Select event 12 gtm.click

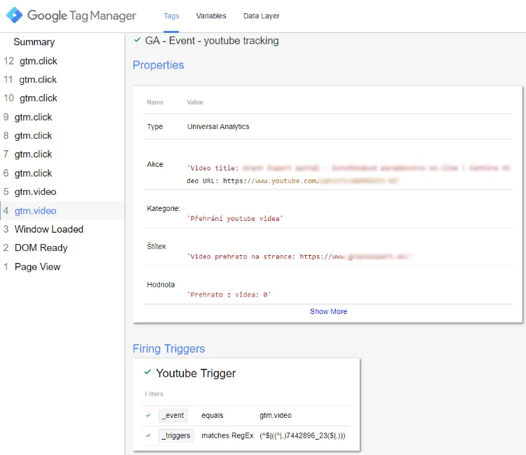(62, 61)
